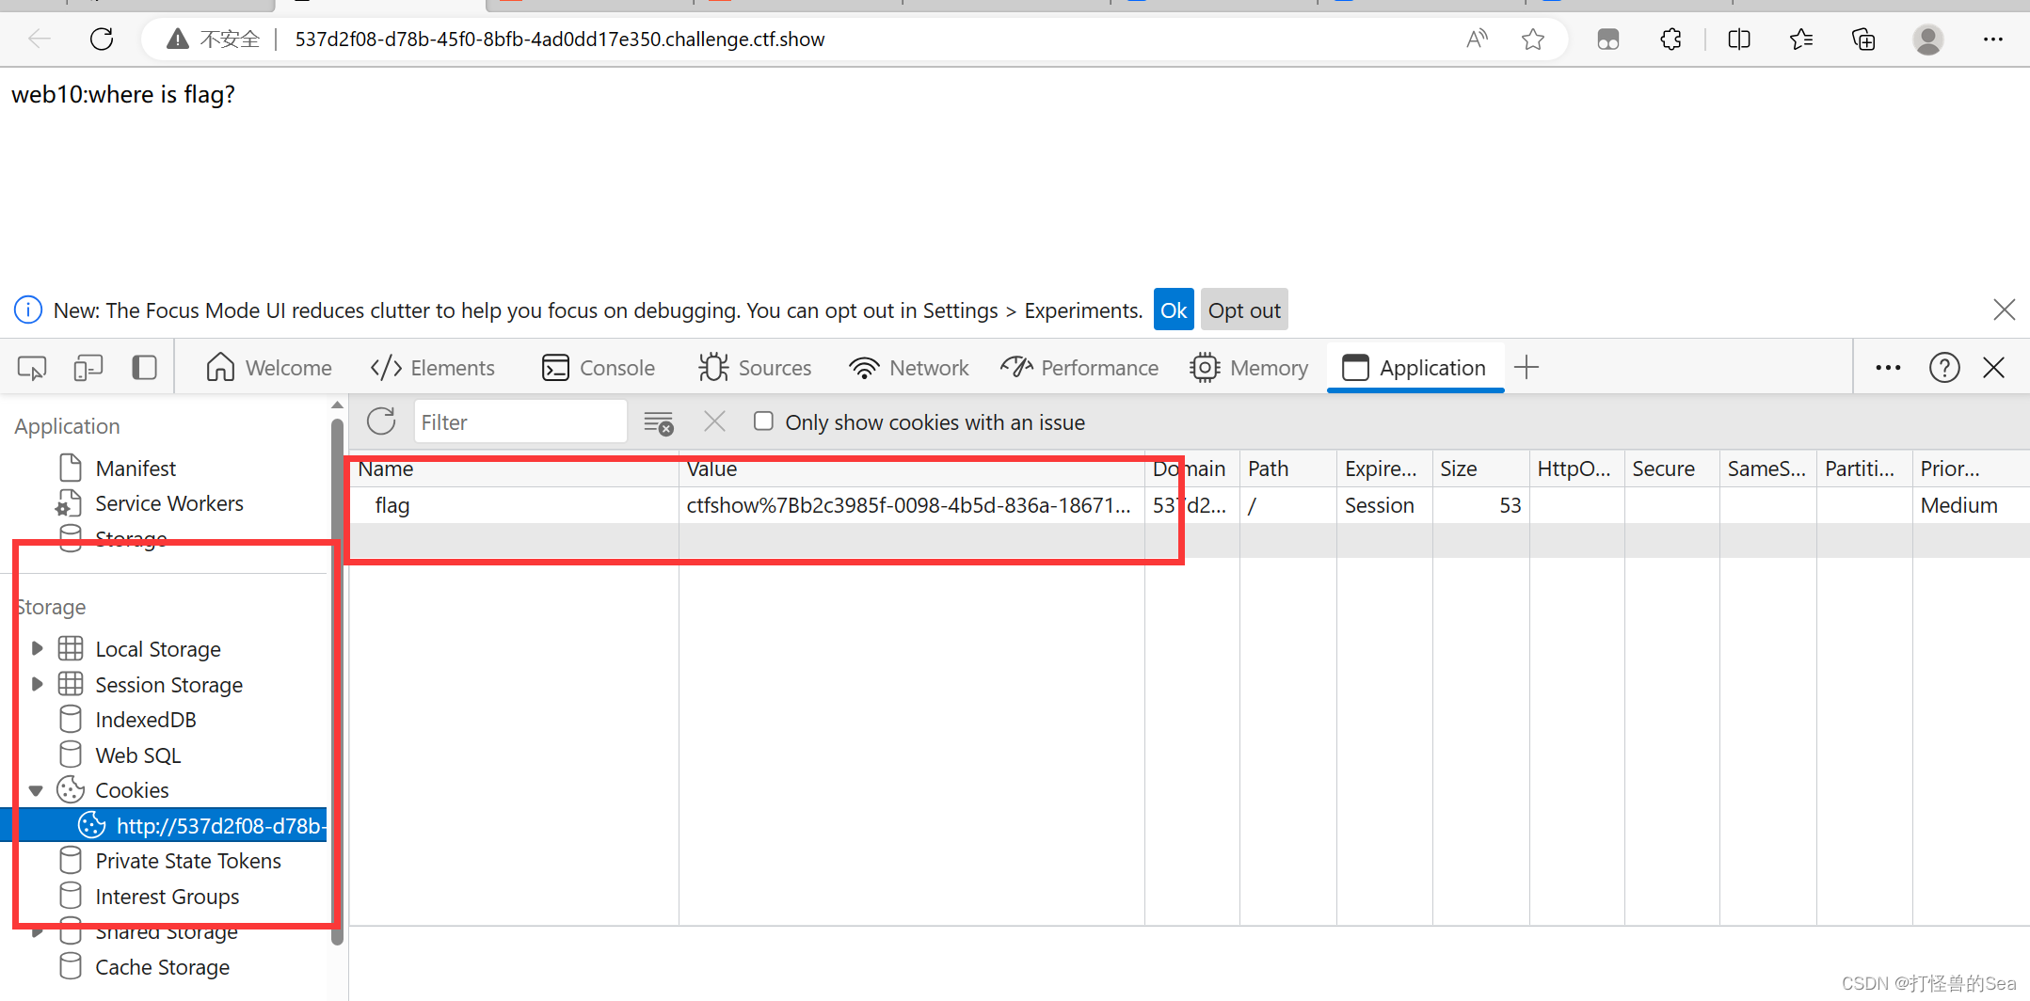Viewport: 2030px width, 1001px height.
Task: Type in the cookie Filter field
Action: pos(519,421)
